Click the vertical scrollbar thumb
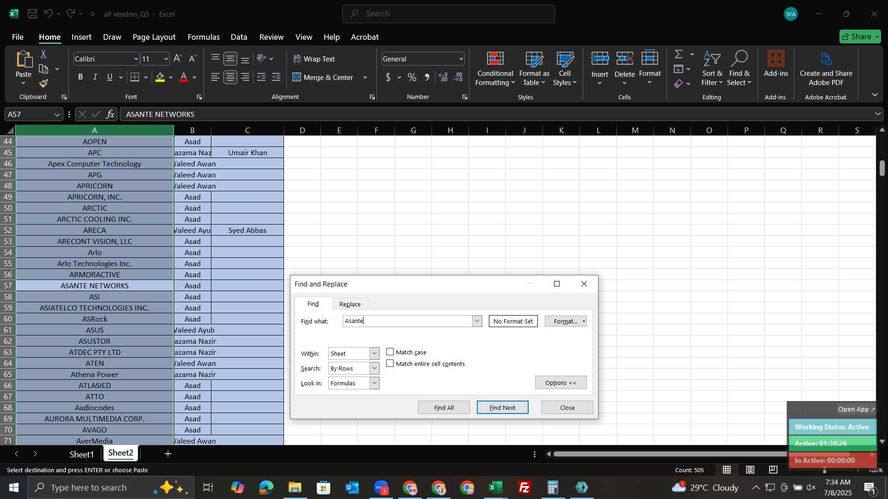This screenshot has width=888, height=499. (882, 168)
